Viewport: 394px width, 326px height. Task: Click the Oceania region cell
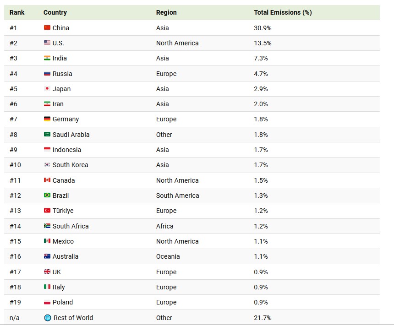coord(168,256)
